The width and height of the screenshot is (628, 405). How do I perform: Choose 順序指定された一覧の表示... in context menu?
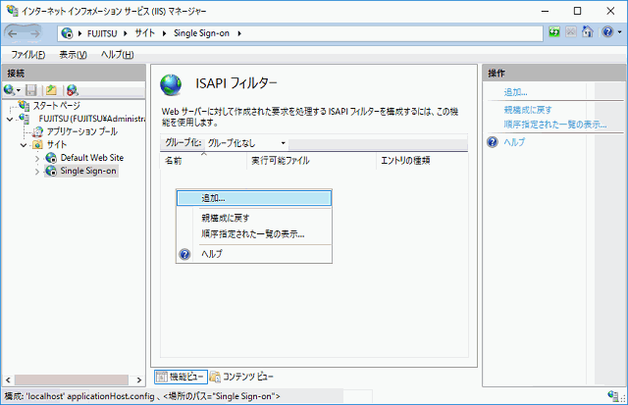pyautogui.click(x=254, y=234)
